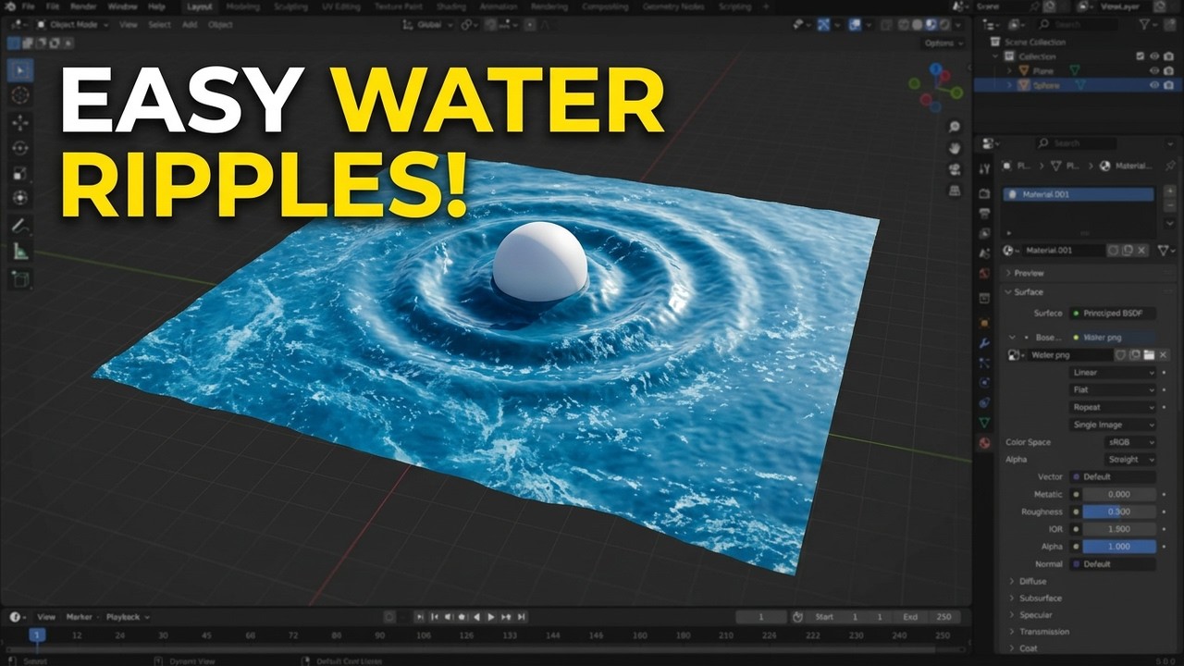The height and width of the screenshot is (666, 1184).
Task: Click the Roughness value slider
Action: click(x=1119, y=512)
